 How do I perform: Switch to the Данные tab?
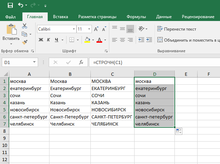164,17
